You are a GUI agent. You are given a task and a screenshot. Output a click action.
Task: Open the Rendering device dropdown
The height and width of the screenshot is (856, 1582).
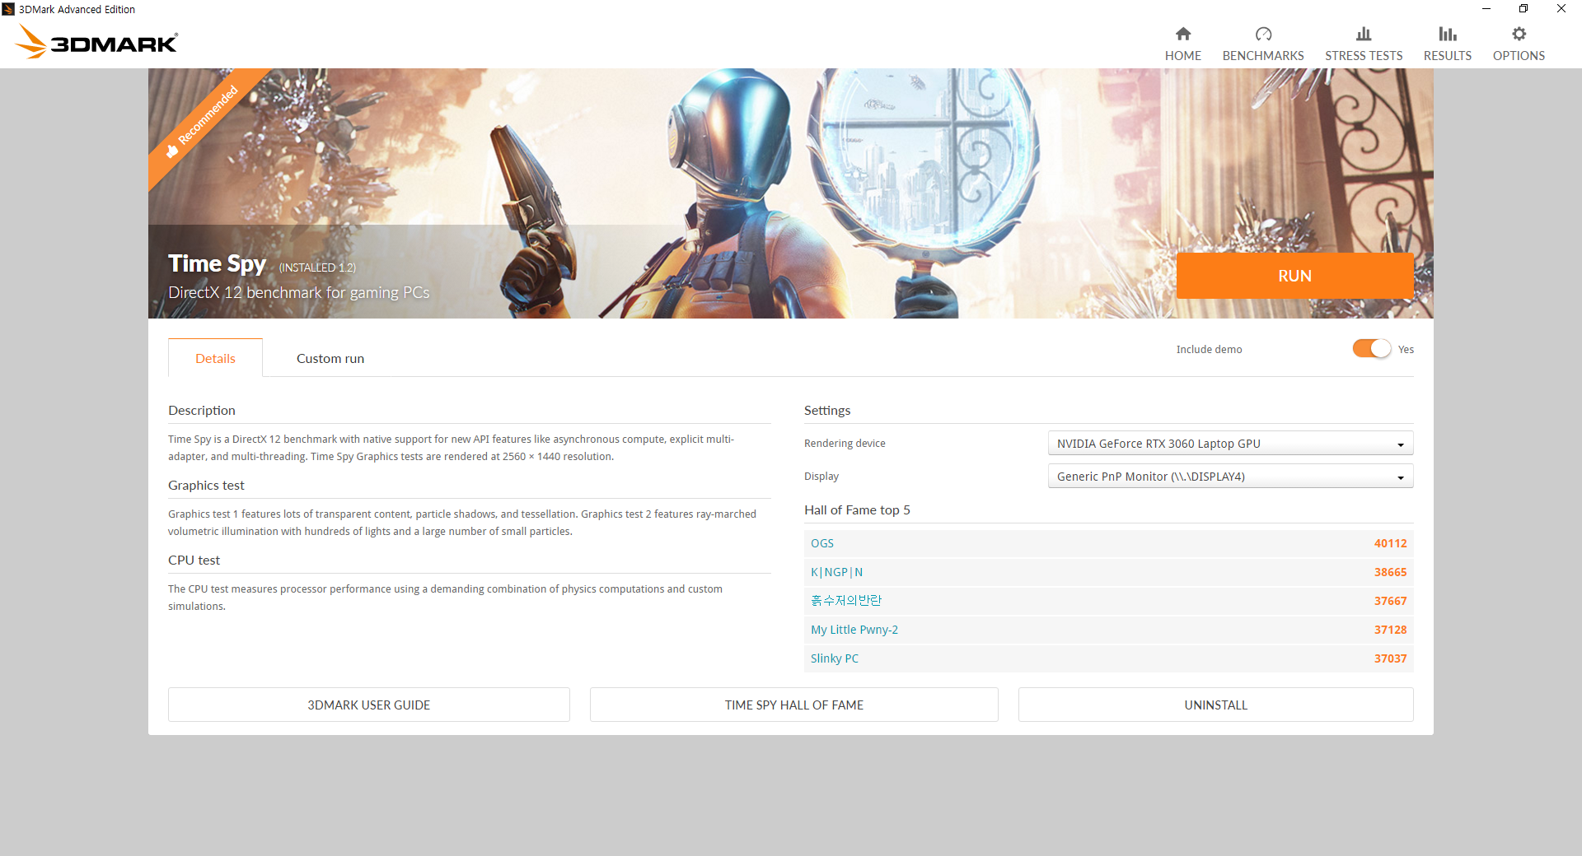tap(1230, 444)
